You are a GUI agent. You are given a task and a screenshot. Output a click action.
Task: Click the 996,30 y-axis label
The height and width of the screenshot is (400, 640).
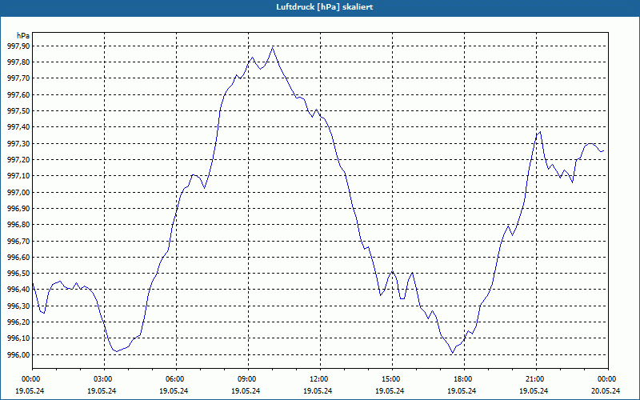pos(18,306)
